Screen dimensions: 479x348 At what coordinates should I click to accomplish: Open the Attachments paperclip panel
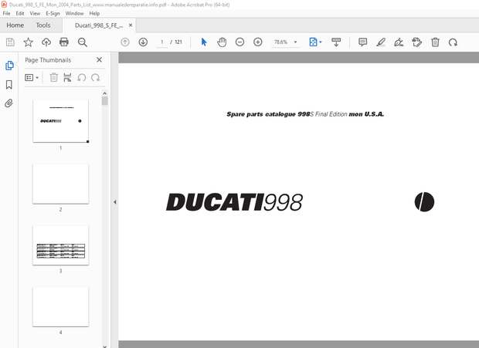coord(8,103)
